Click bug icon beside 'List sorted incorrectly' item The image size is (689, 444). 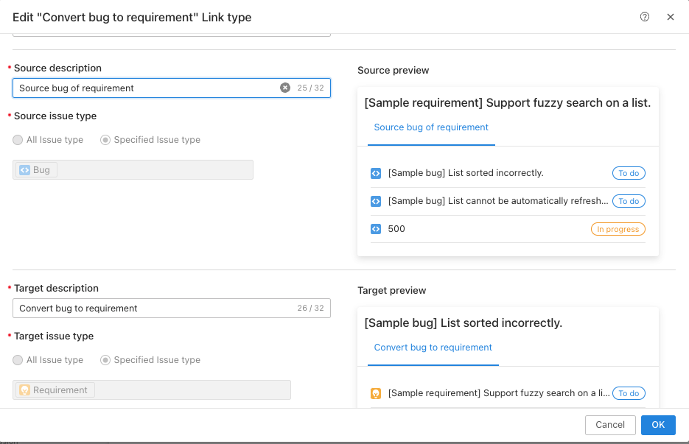click(376, 174)
